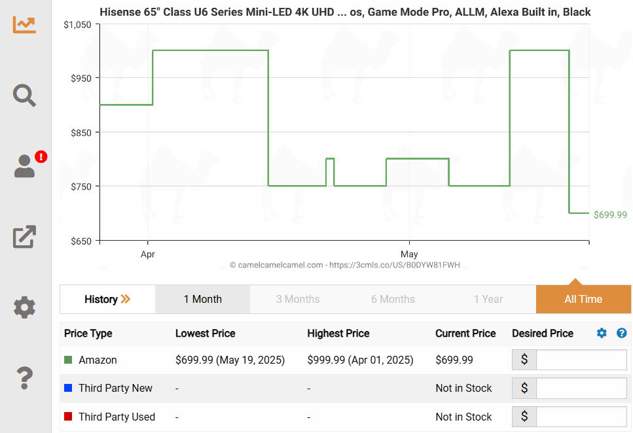Click the Lowest Price column header
This screenshot has height=433, width=633.
(x=205, y=334)
